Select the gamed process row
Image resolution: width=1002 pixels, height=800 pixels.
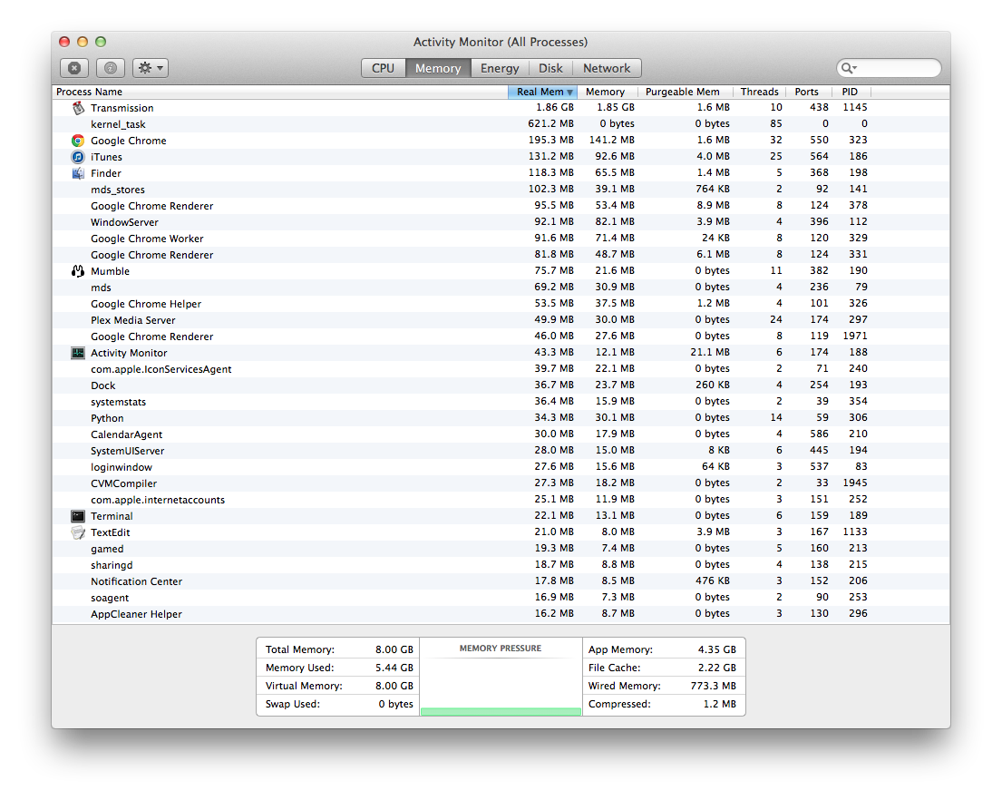[501, 548]
